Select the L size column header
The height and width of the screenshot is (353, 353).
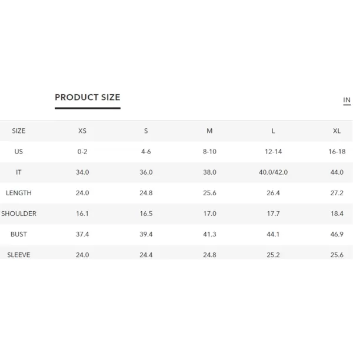(x=273, y=131)
